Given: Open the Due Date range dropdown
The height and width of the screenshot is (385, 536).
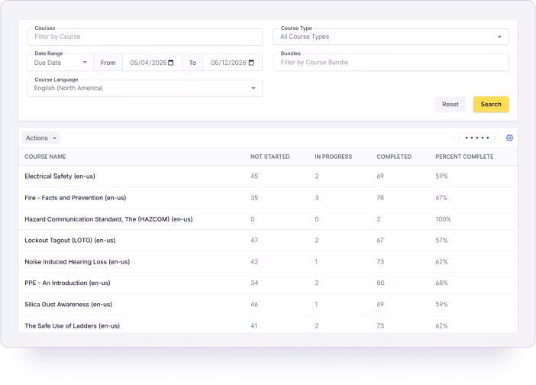Looking at the screenshot, I should 60,63.
